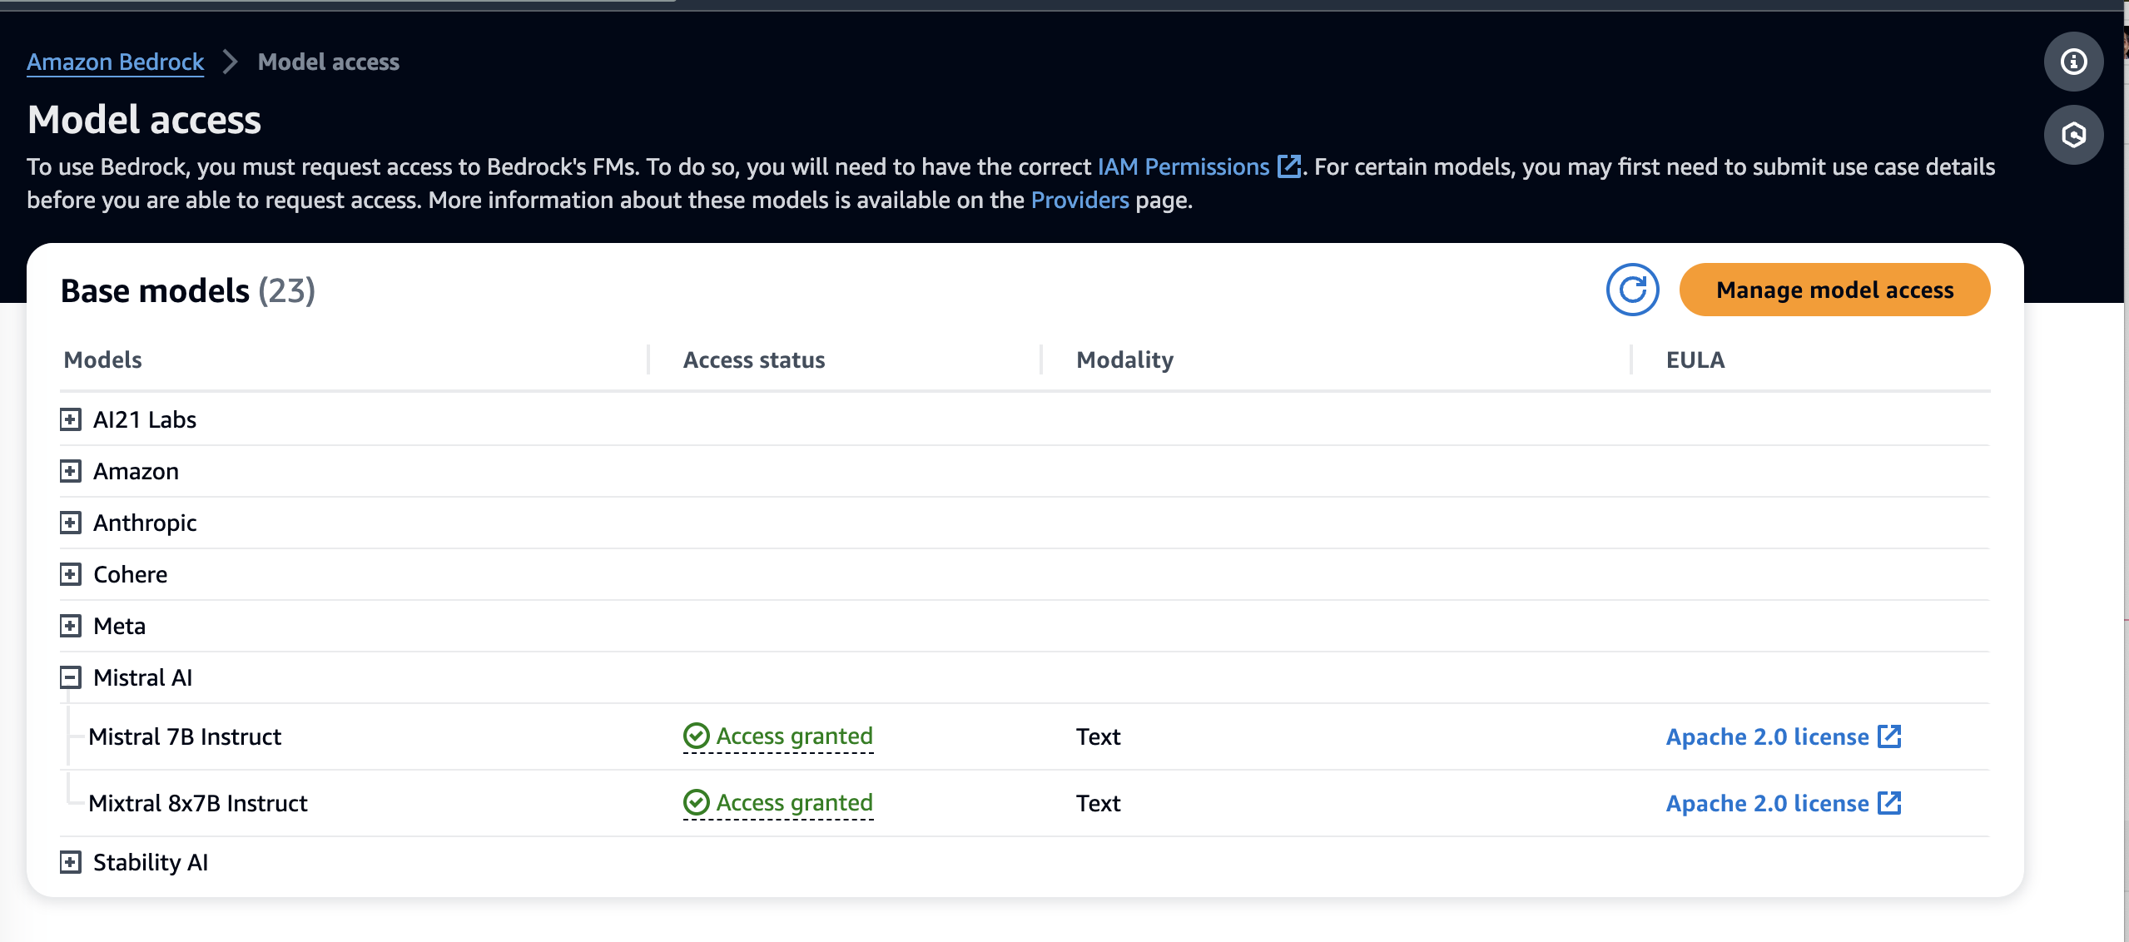Click the hexagon icon below info
2129x942 pixels.
[x=2073, y=135]
